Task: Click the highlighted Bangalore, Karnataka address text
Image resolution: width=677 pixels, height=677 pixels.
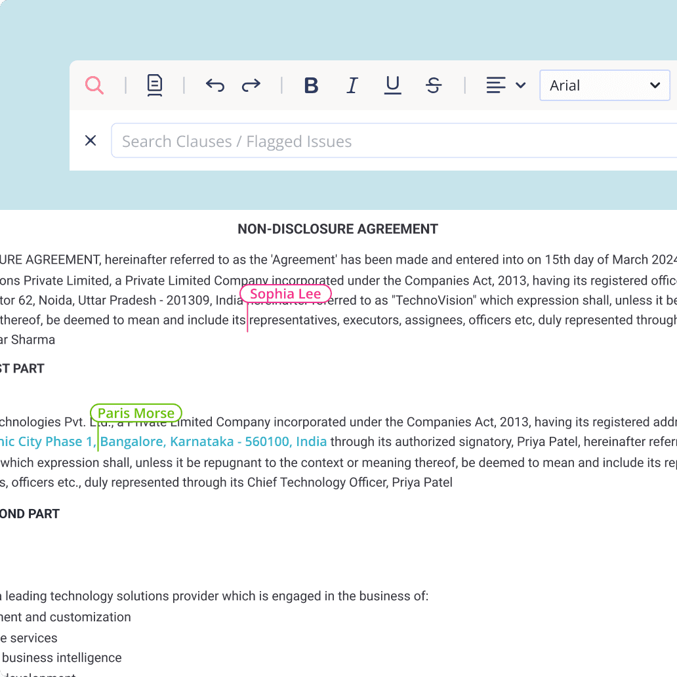Action: coord(213,441)
